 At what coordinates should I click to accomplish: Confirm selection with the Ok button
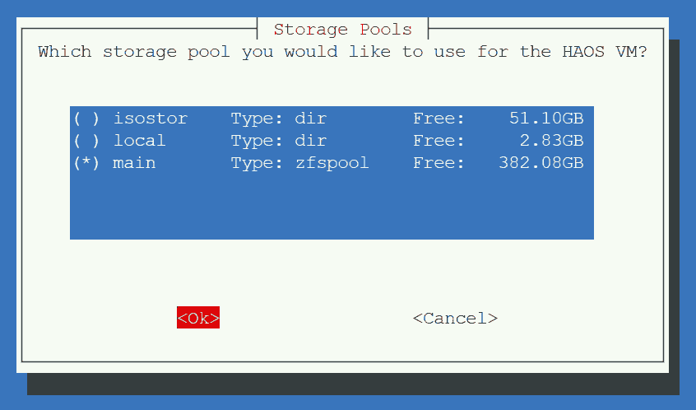click(x=198, y=318)
